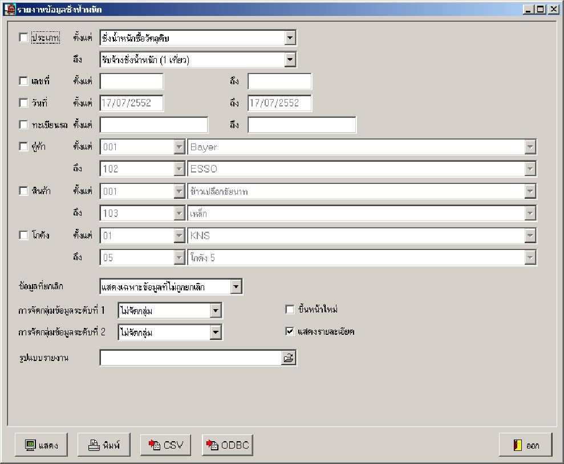Enable the คู่ค้า partner filter checkbox
564x464 pixels.
pos(23,146)
